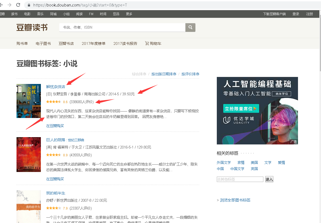Viewport: 321px width, 223px height.
Task: Click the lock icon in address bar
Action: [x=29, y=5]
